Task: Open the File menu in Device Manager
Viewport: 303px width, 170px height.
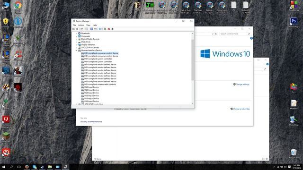Action: [x=74, y=25]
